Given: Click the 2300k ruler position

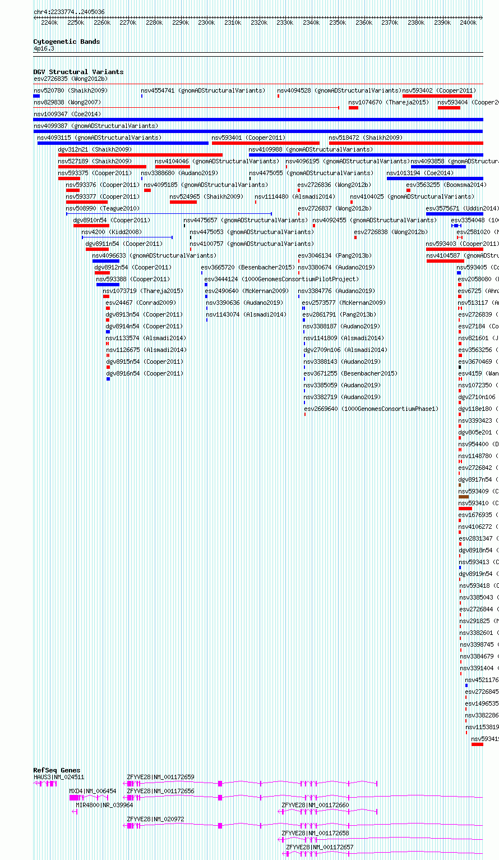Looking at the screenshot, I should point(206,22).
